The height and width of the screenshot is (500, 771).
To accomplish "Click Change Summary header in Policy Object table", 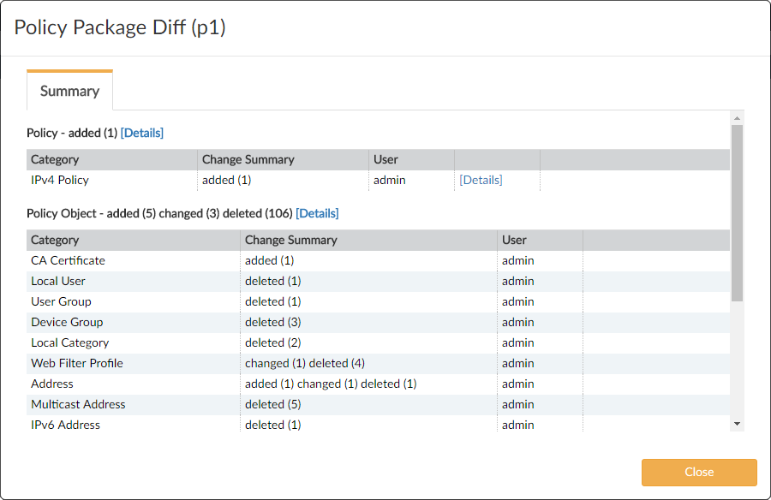I will point(290,240).
